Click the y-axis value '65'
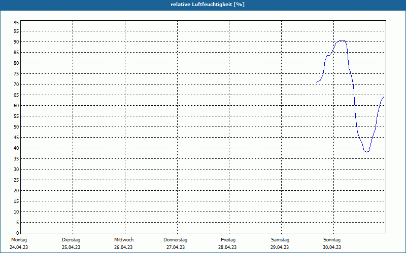The image size is (406, 253). click(16, 95)
